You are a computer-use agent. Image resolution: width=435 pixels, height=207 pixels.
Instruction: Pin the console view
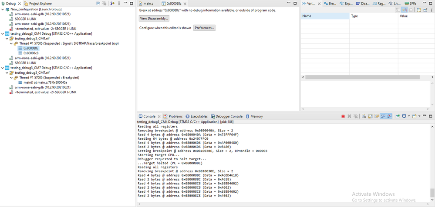click(x=398, y=116)
